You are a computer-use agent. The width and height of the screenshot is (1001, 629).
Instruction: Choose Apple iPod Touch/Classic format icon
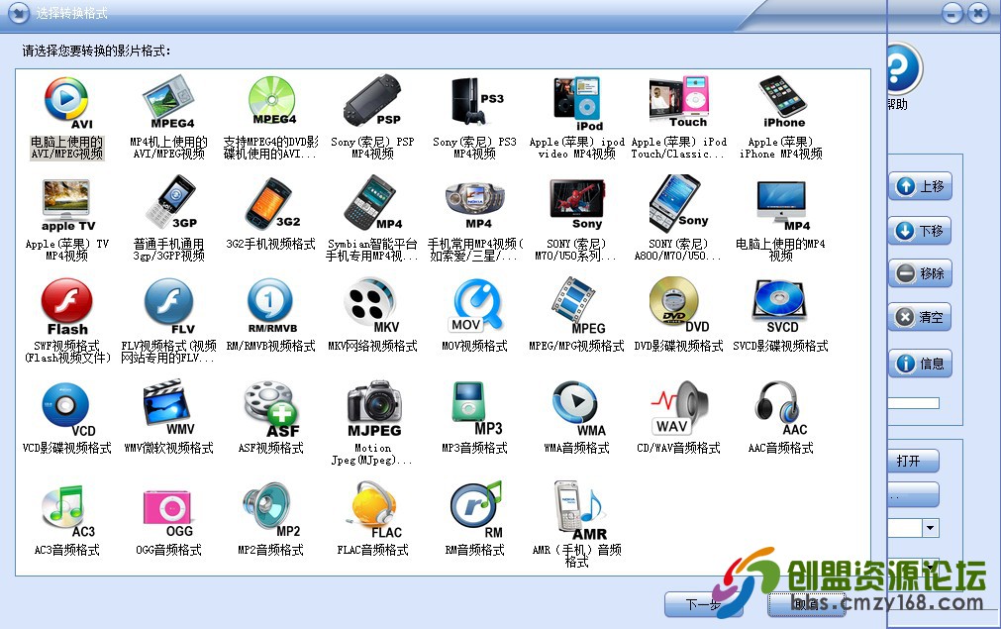pos(678,102)
